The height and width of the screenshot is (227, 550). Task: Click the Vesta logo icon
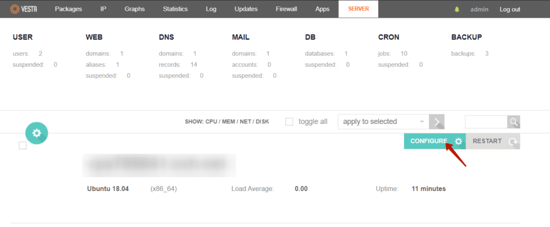(x=16, y=9)
